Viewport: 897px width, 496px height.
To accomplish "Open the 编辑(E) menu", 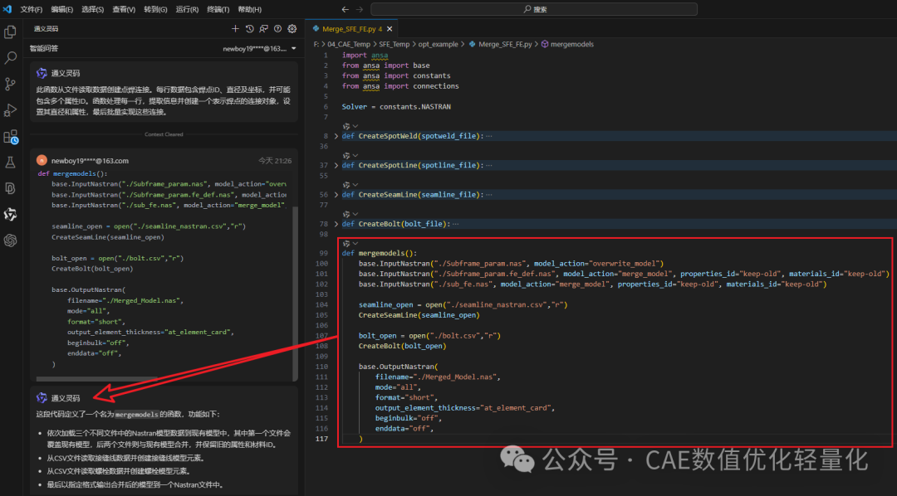I will [x=61, y=9].
